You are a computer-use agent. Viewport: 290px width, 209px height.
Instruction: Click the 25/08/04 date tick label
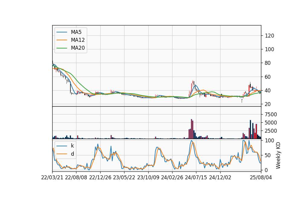click(261, 177)
